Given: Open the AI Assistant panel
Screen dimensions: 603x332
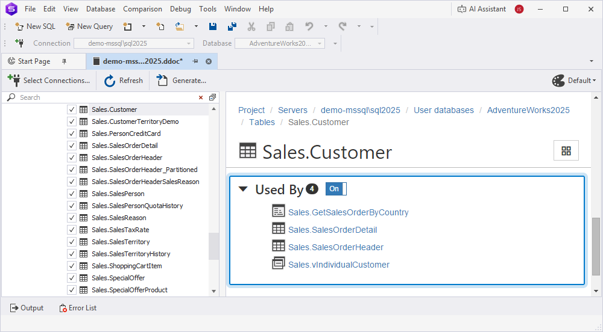Looking at the screenshot, I should coord(481,9).
